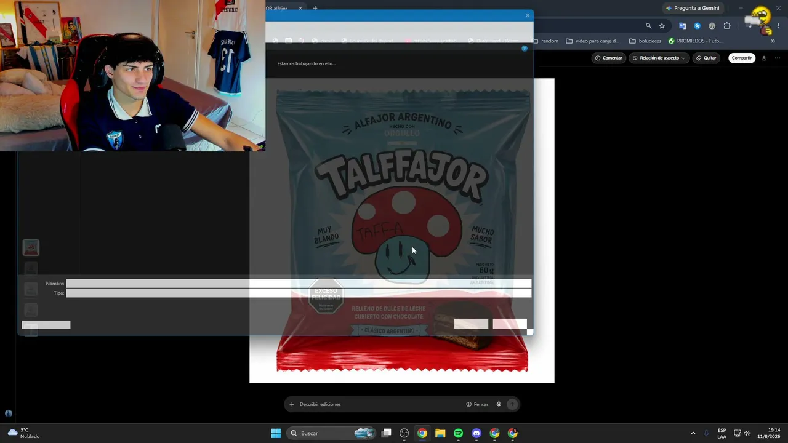Image resolution: width=788 pixels, height=443 pixels.
Task: Expand the Relación de aspecto dropdown
Action: (659, 58)
